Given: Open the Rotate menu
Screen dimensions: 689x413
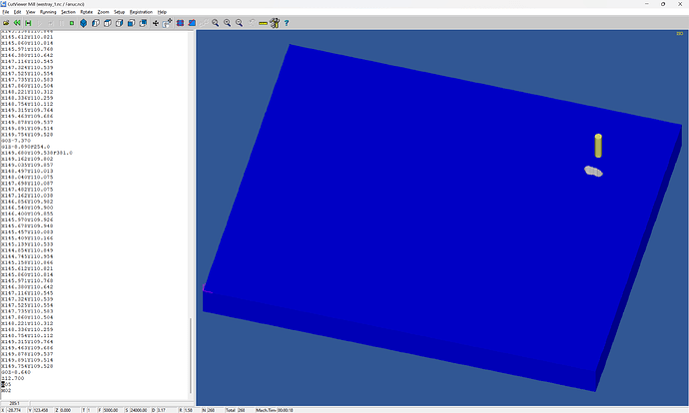Looking at the screenshot, I should tap(87, 12).
